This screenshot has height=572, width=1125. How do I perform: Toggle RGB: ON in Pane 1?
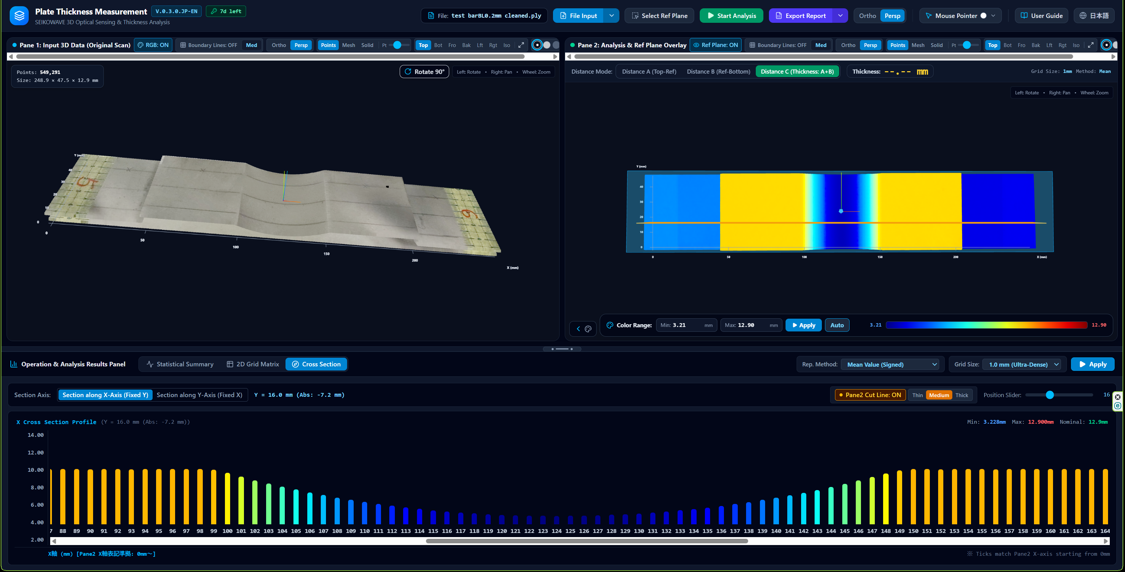[153, 45]
